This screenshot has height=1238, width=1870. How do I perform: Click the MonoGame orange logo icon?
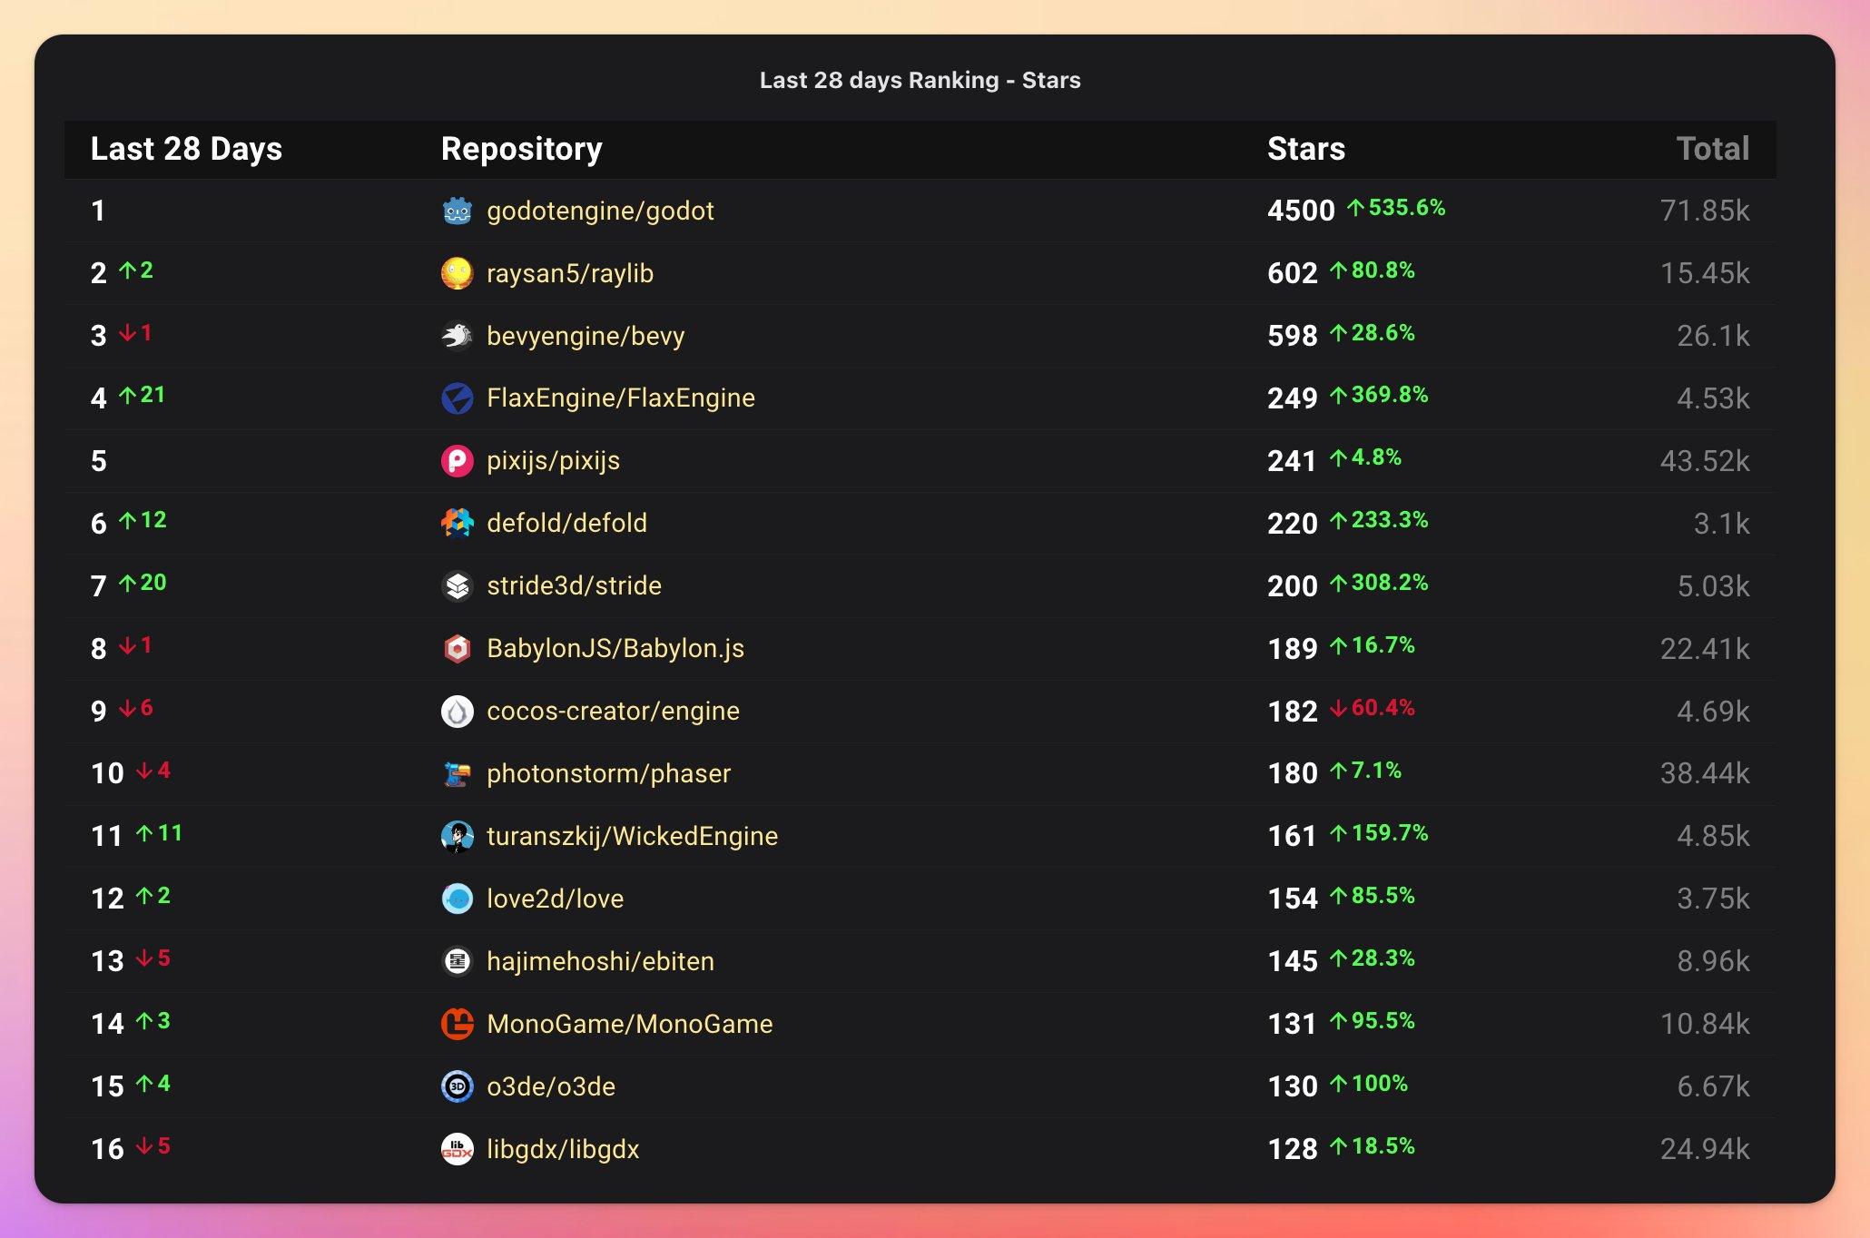pos(457,1024)
